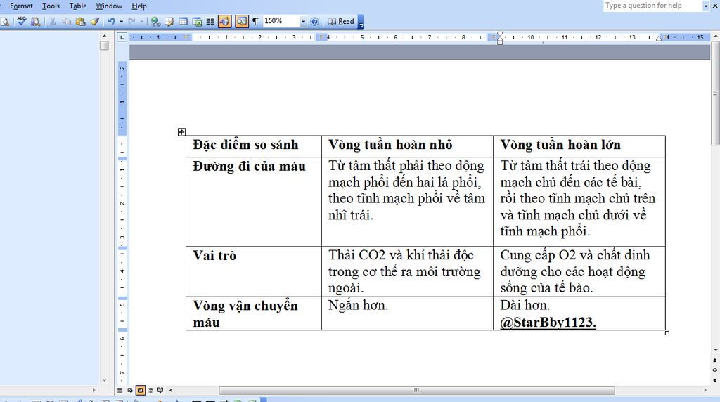This screenshot has width=720, height=402.
Task: Open Print Preview from the toolbar
Action: coord(5,21)
